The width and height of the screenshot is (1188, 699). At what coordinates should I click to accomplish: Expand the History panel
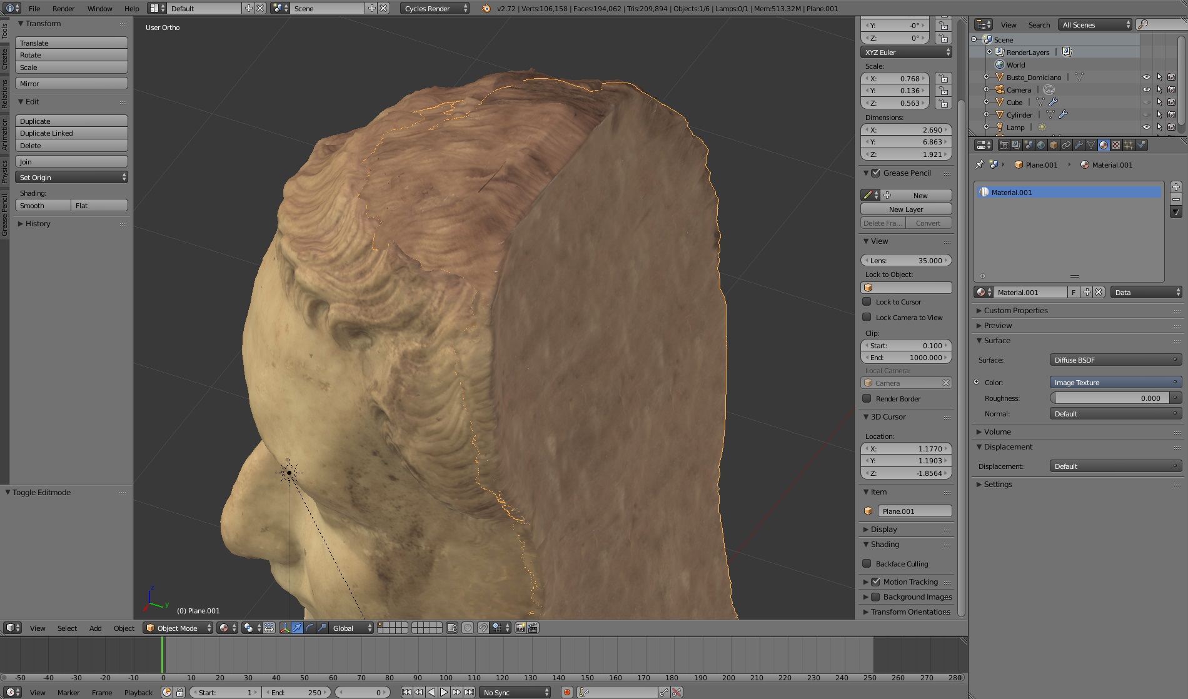(x=38, y=223)
